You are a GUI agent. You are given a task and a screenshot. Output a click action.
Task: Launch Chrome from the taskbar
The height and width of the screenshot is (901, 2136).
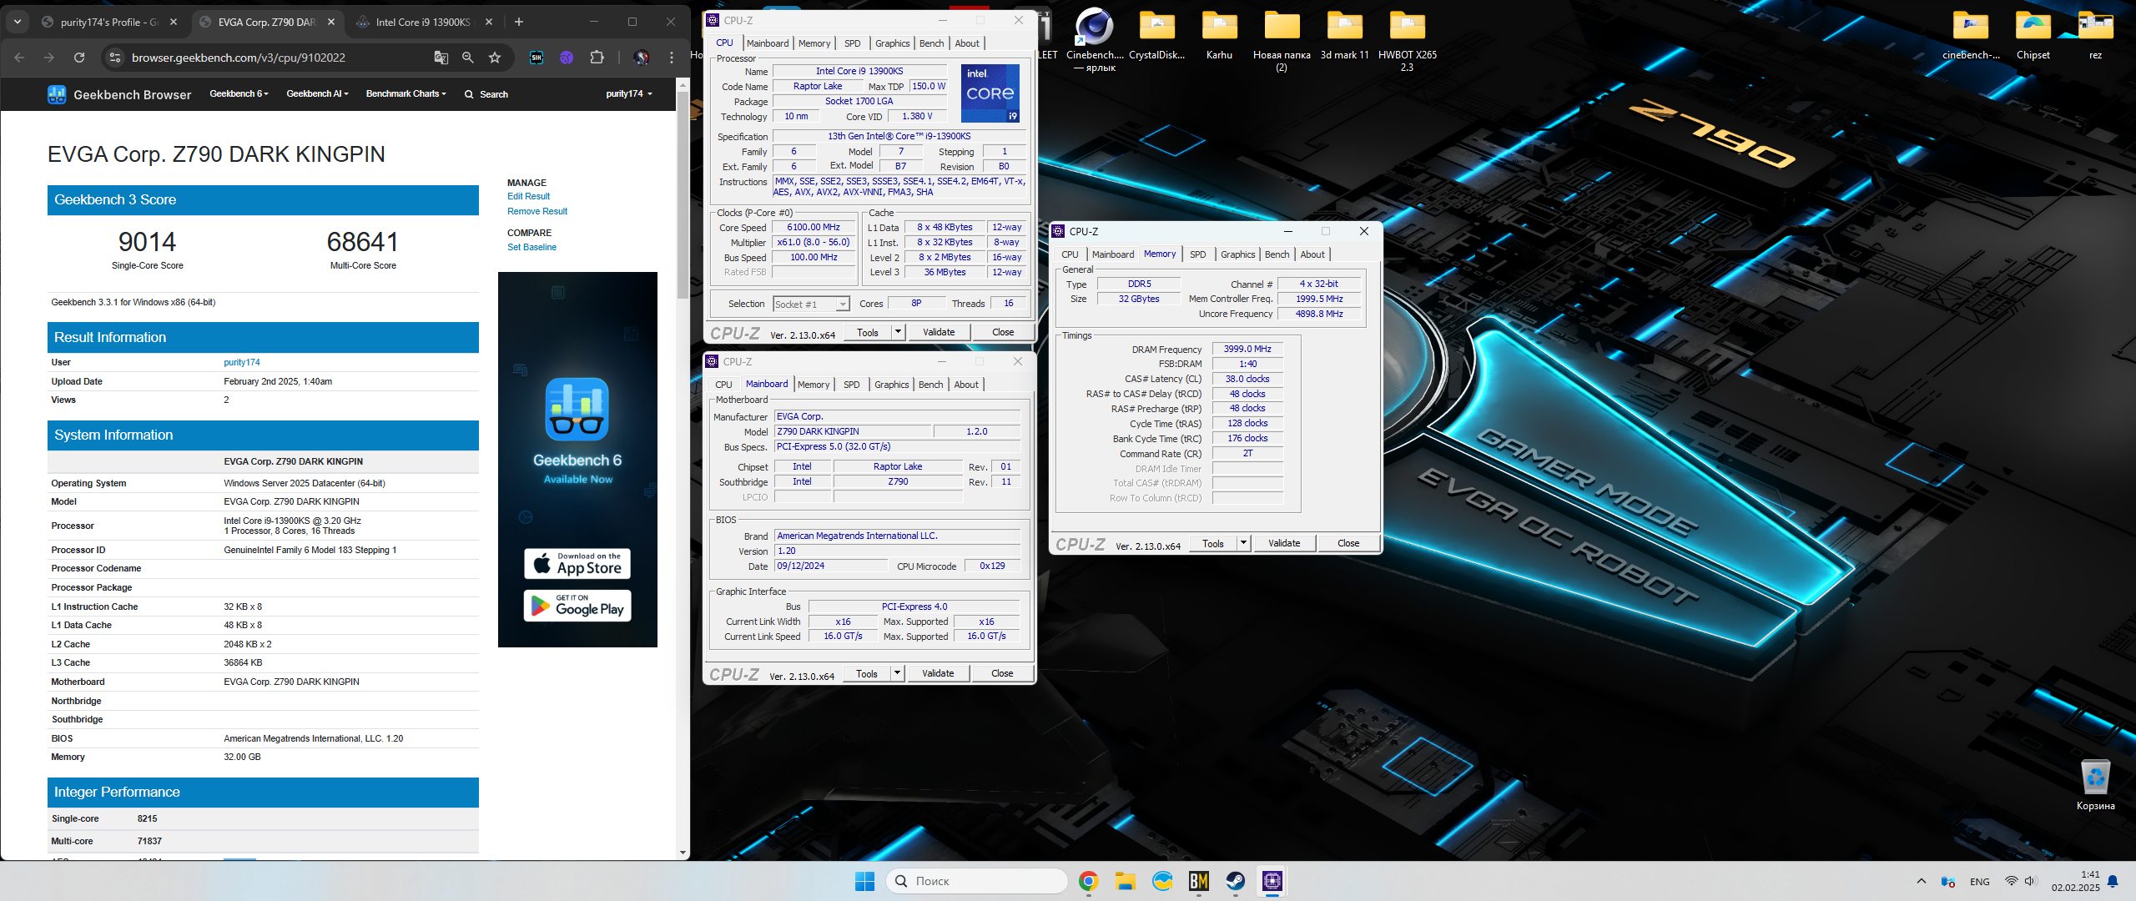coord(1089,881)
